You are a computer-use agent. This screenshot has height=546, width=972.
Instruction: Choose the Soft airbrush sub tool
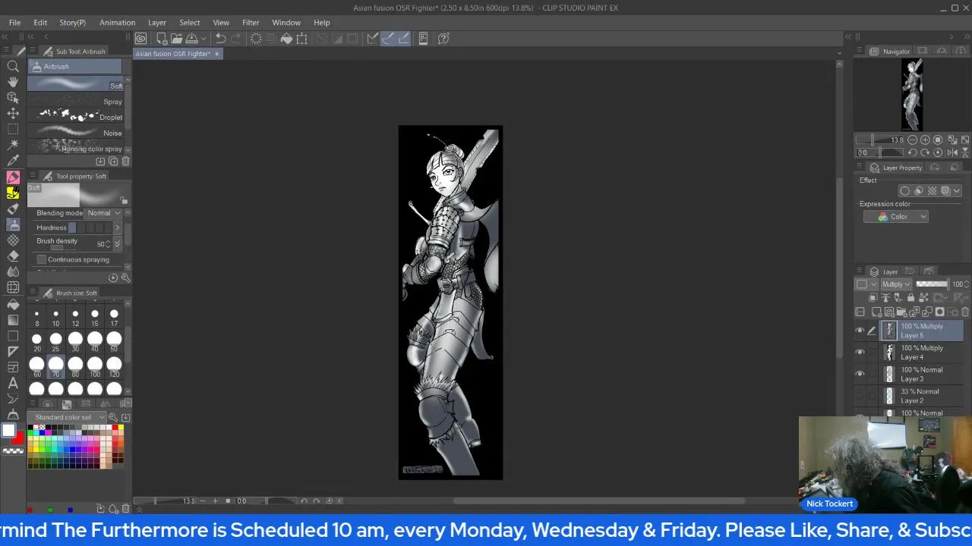(x=76, y=83)
